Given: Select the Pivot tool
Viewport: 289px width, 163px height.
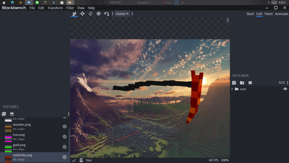Looking at the screenshot, I should [99, 14].
